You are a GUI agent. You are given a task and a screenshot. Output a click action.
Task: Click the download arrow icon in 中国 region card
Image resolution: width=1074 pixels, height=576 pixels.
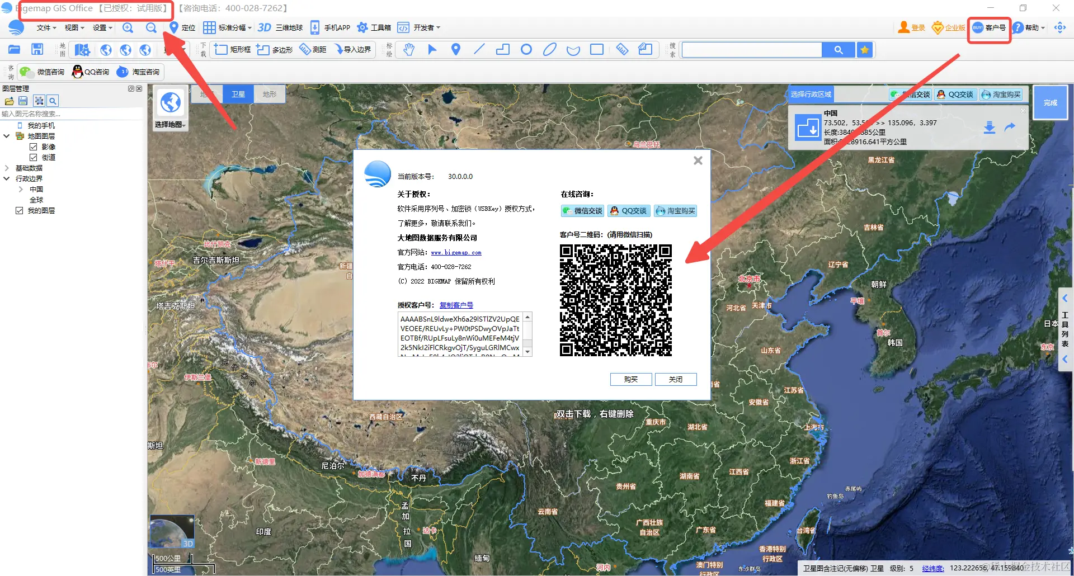(x=990, y=128)
